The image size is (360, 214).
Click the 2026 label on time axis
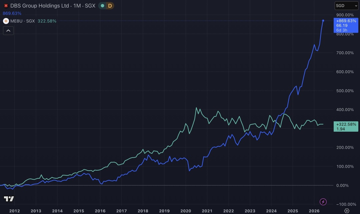click(x=314, y=211)
